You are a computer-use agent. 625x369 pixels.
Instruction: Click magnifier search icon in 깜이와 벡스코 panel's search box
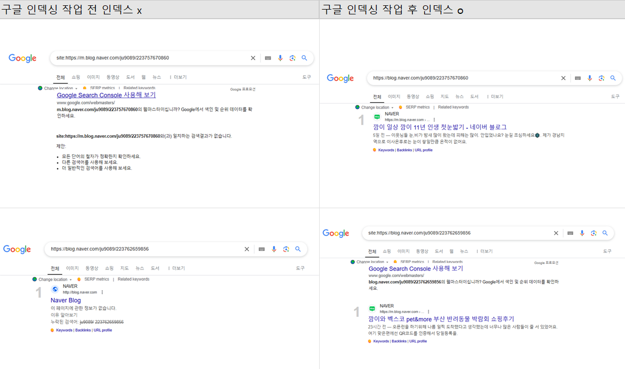[605, 233]
